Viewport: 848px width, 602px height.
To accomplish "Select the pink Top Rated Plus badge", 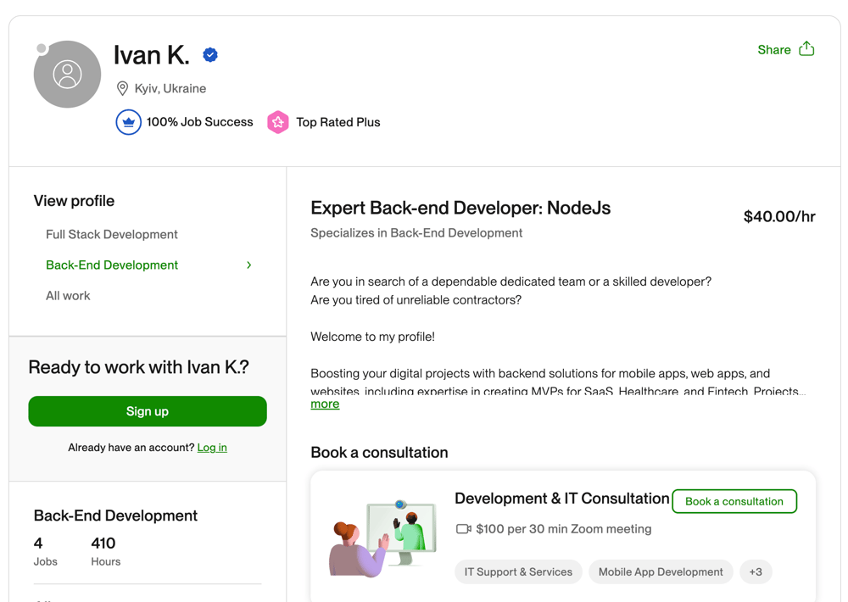I will click(x=277, y=122).
